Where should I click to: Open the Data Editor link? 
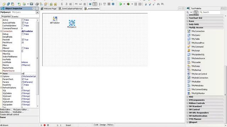[x=6, y=112]
